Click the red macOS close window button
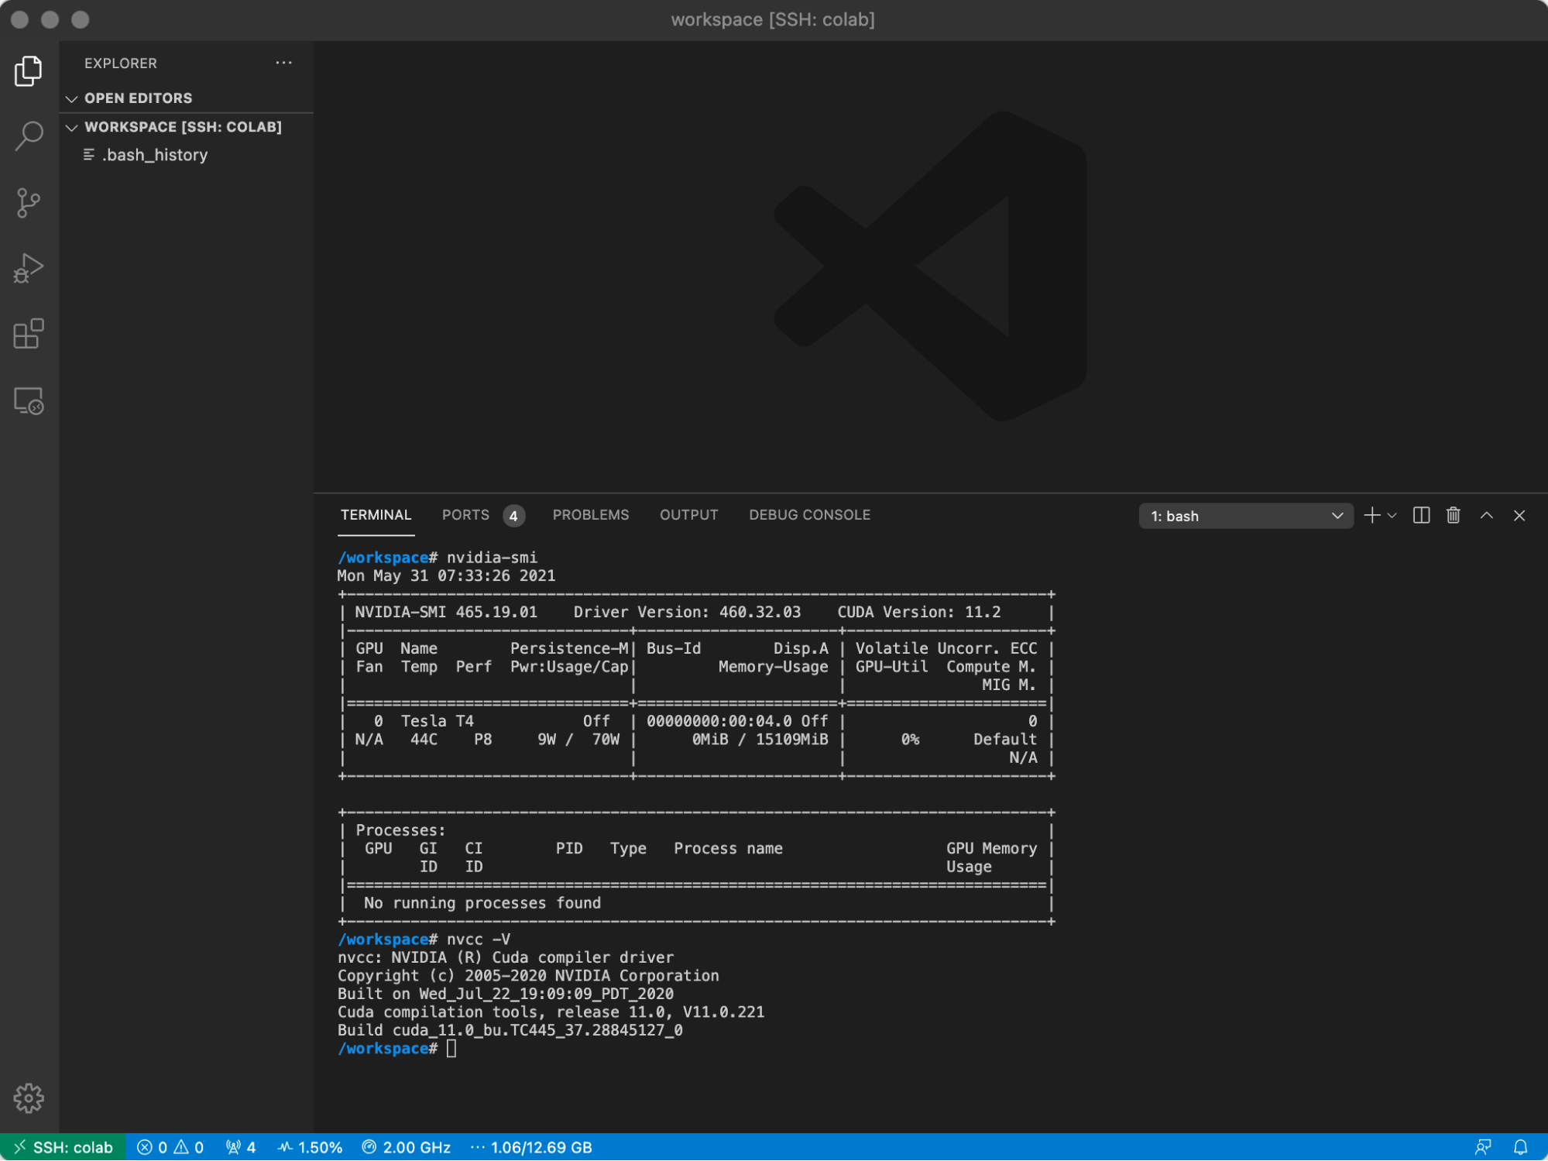 point(20,19)
